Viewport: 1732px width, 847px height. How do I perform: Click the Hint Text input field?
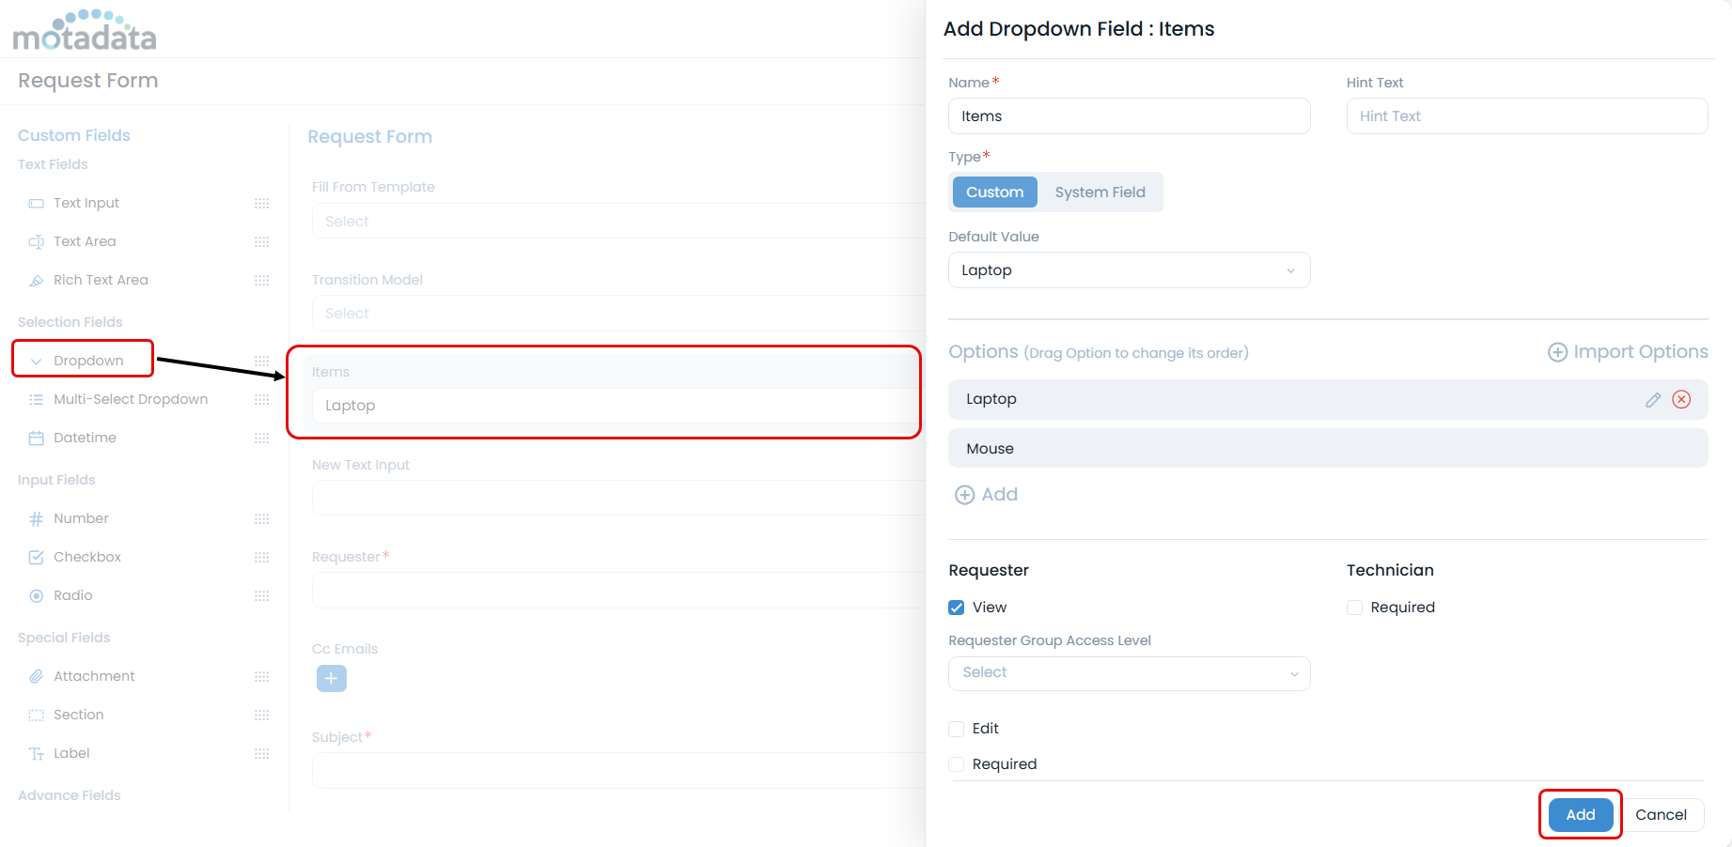[x=1526, y=116]
